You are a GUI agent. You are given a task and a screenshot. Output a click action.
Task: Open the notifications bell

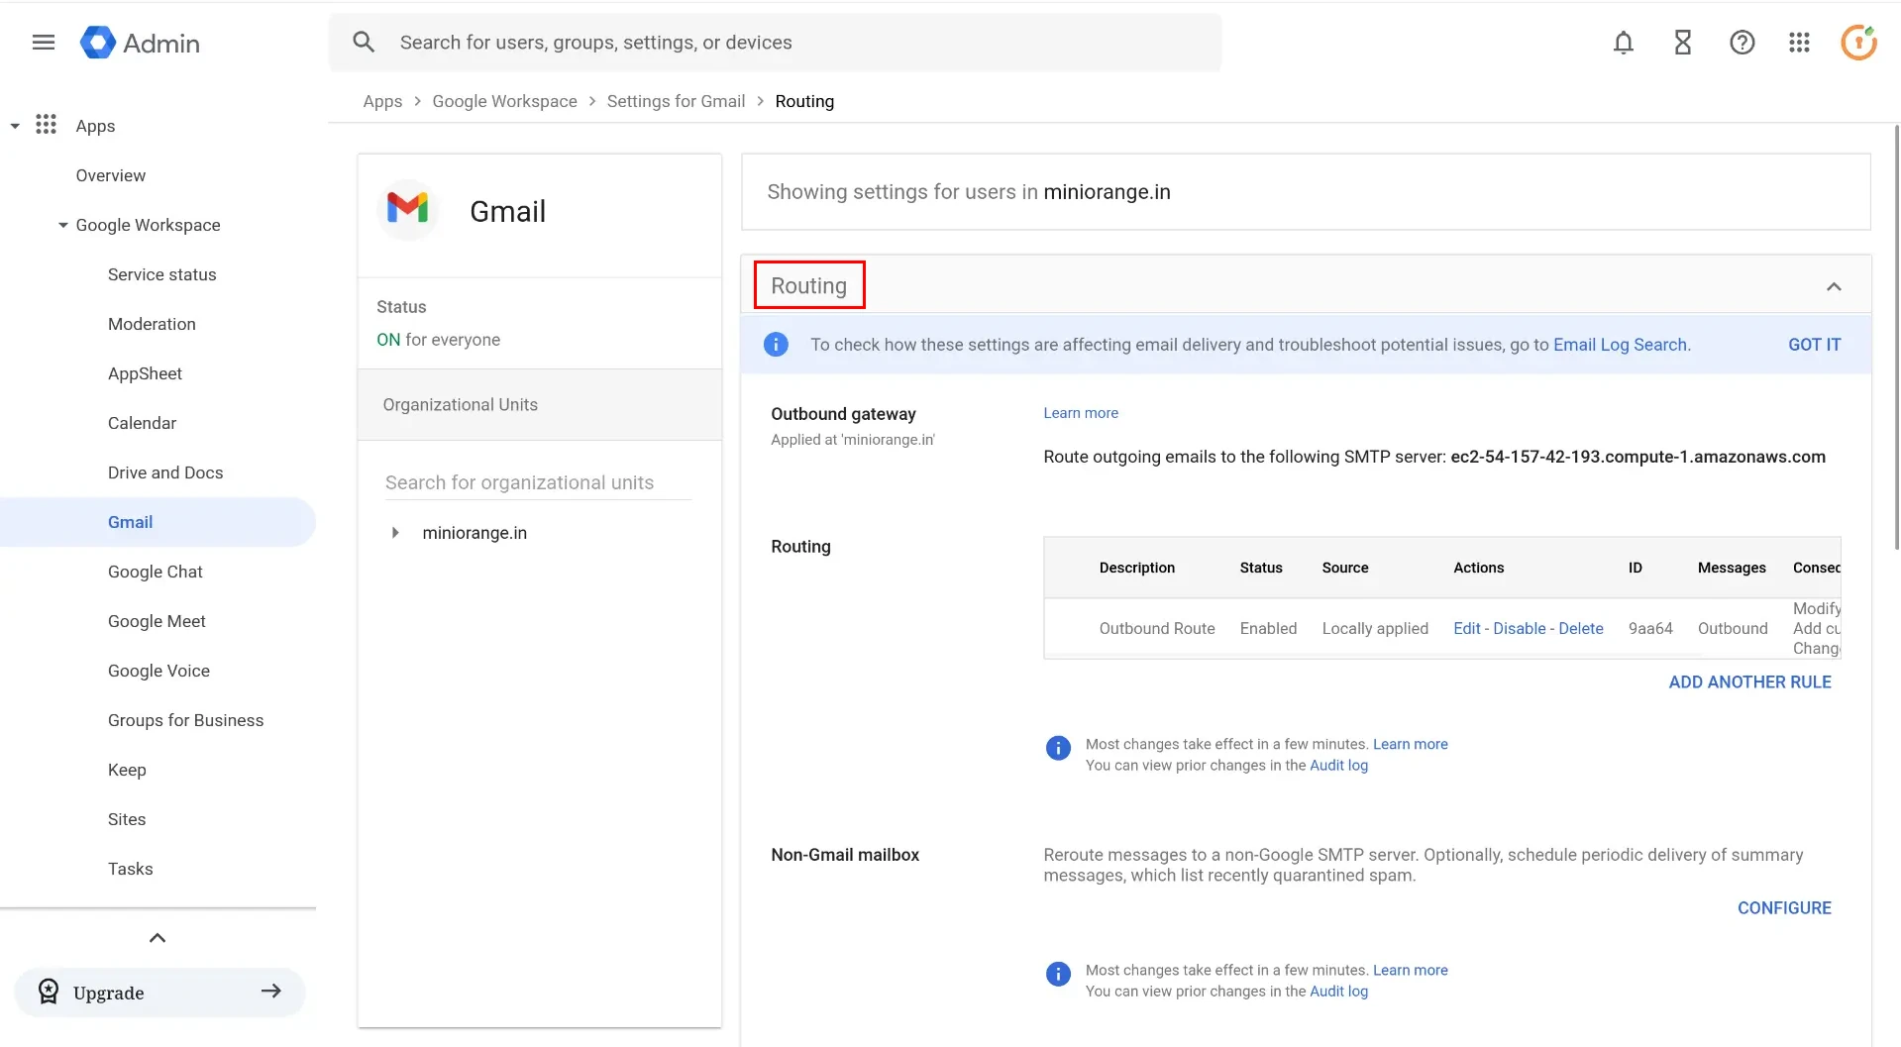(1624, 43)
